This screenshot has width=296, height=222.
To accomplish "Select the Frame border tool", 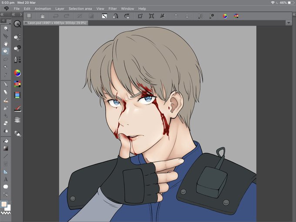I will click(6, 164).
